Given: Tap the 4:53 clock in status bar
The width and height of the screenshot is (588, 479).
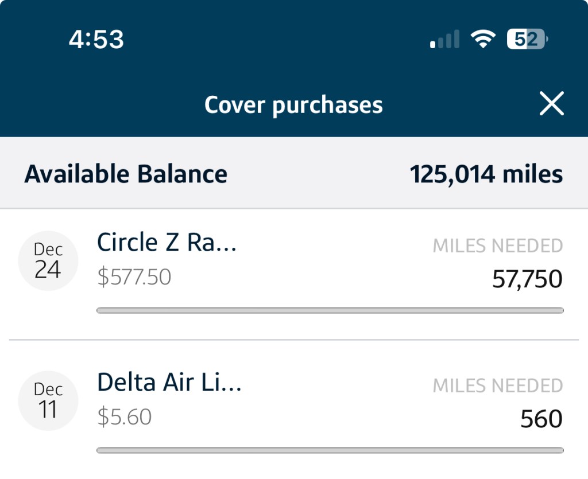Looking at the screenshot, I should click(96, 40).
